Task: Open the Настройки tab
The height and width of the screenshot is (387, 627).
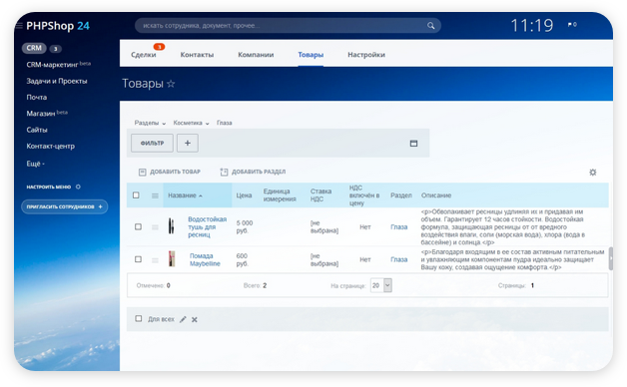Action: 366,55
